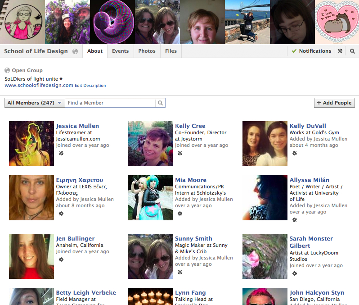Open settings gear under Sunny Smith
The width and height of the screenshot is (359, 305).
click(180, 272)
